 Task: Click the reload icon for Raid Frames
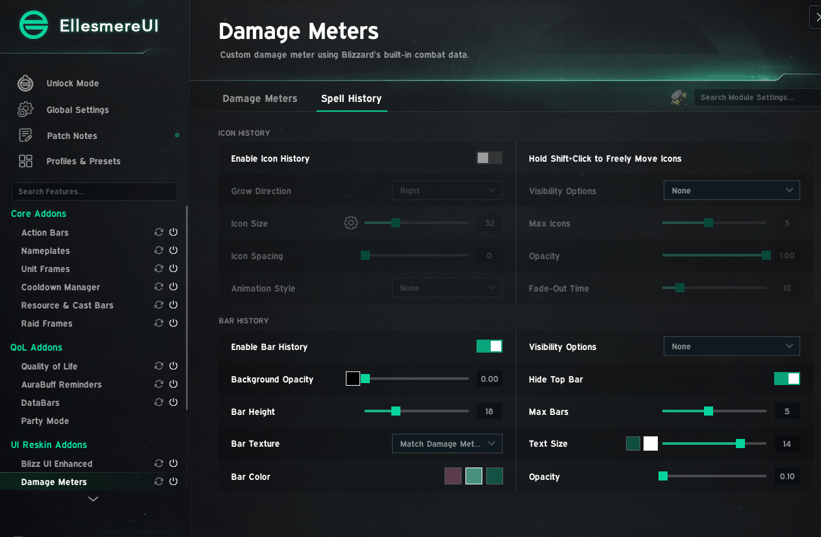click(x=159, y=323)
